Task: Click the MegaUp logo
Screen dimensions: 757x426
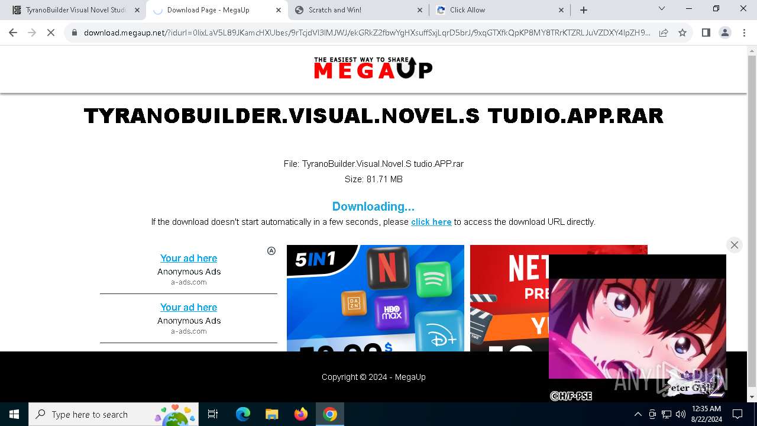Action: [x=373, y=67]
